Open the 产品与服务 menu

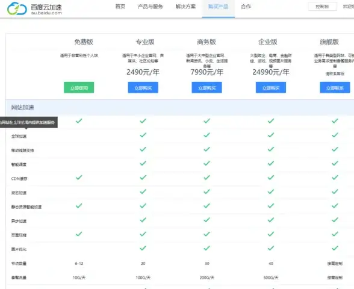coord(150,7)
